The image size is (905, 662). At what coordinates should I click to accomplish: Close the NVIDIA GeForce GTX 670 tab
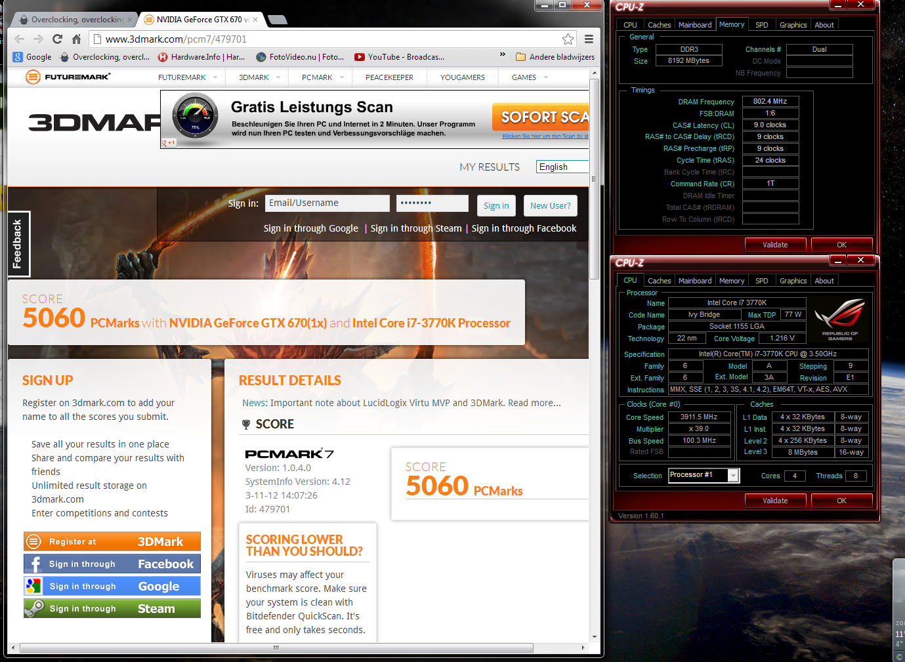pos(255,20)
